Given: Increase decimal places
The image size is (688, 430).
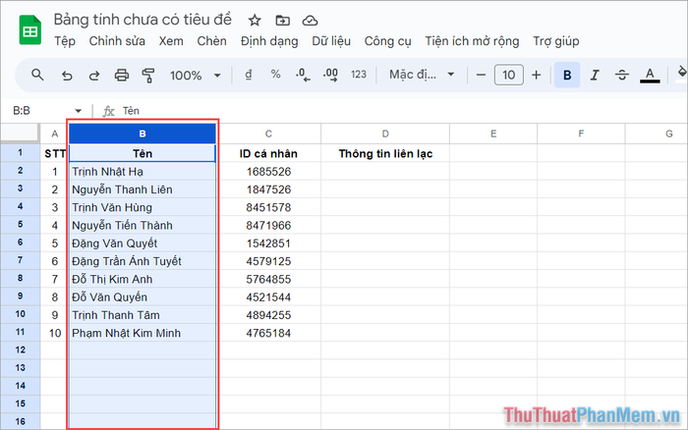Looking at the screenshot, I should 330,75.
